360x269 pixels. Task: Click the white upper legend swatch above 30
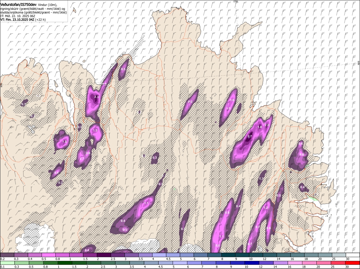pos(353,255)
